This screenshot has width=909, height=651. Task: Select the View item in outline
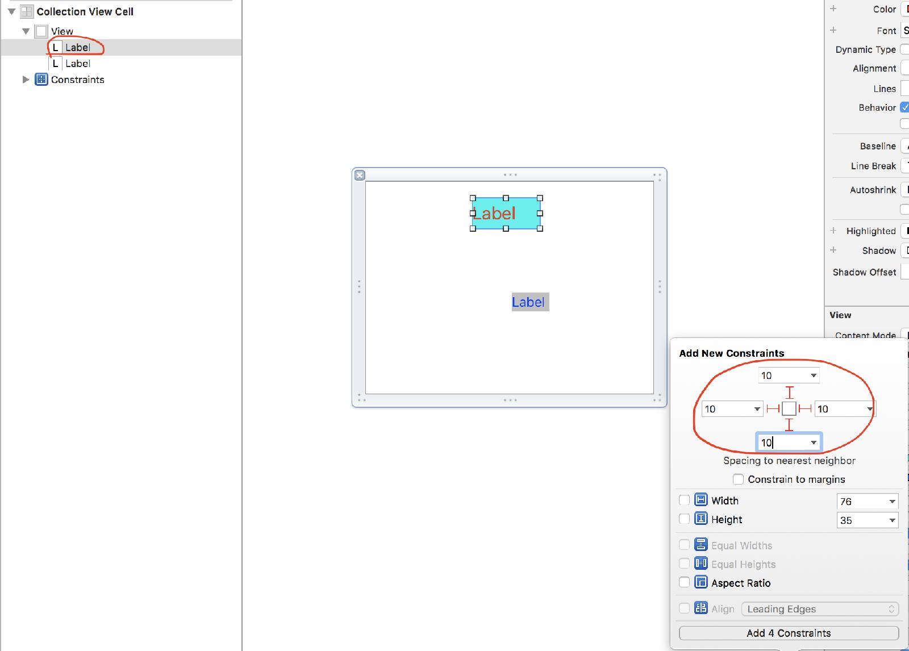tap(62, 31)
